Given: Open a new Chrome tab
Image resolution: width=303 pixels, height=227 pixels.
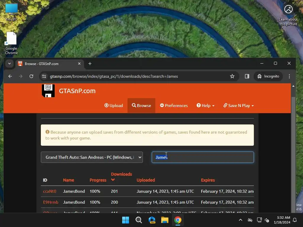Looking at the screenshot, I should point(90,64).
